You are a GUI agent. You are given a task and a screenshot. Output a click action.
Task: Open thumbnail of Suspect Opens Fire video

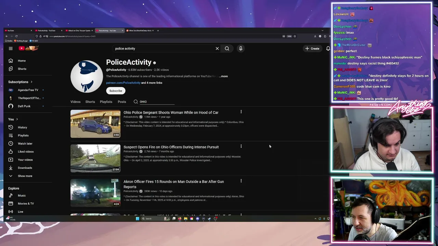95,158
